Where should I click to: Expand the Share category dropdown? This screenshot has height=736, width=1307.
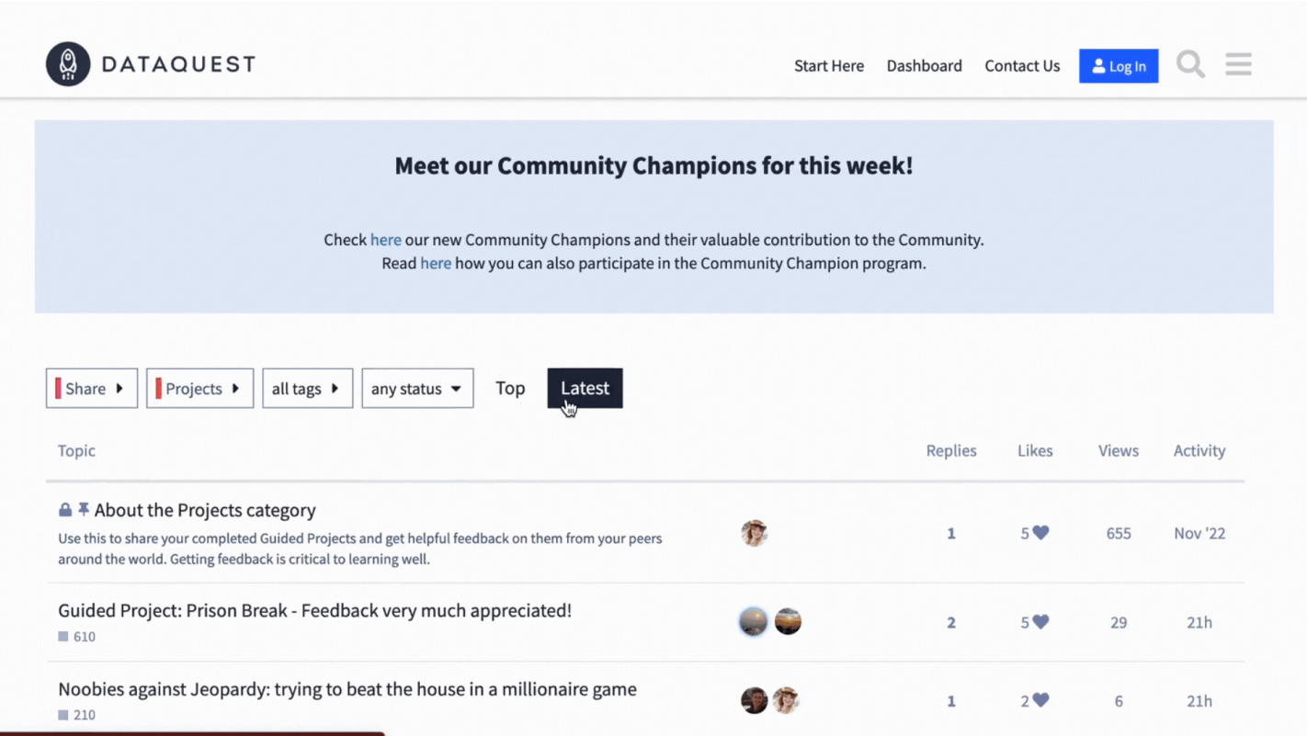click(x=92, y=389)
